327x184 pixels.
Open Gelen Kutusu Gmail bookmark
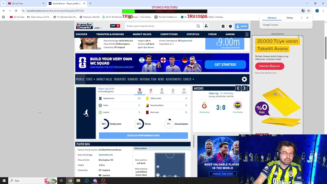pyautogui.click(x=39, y=17)
